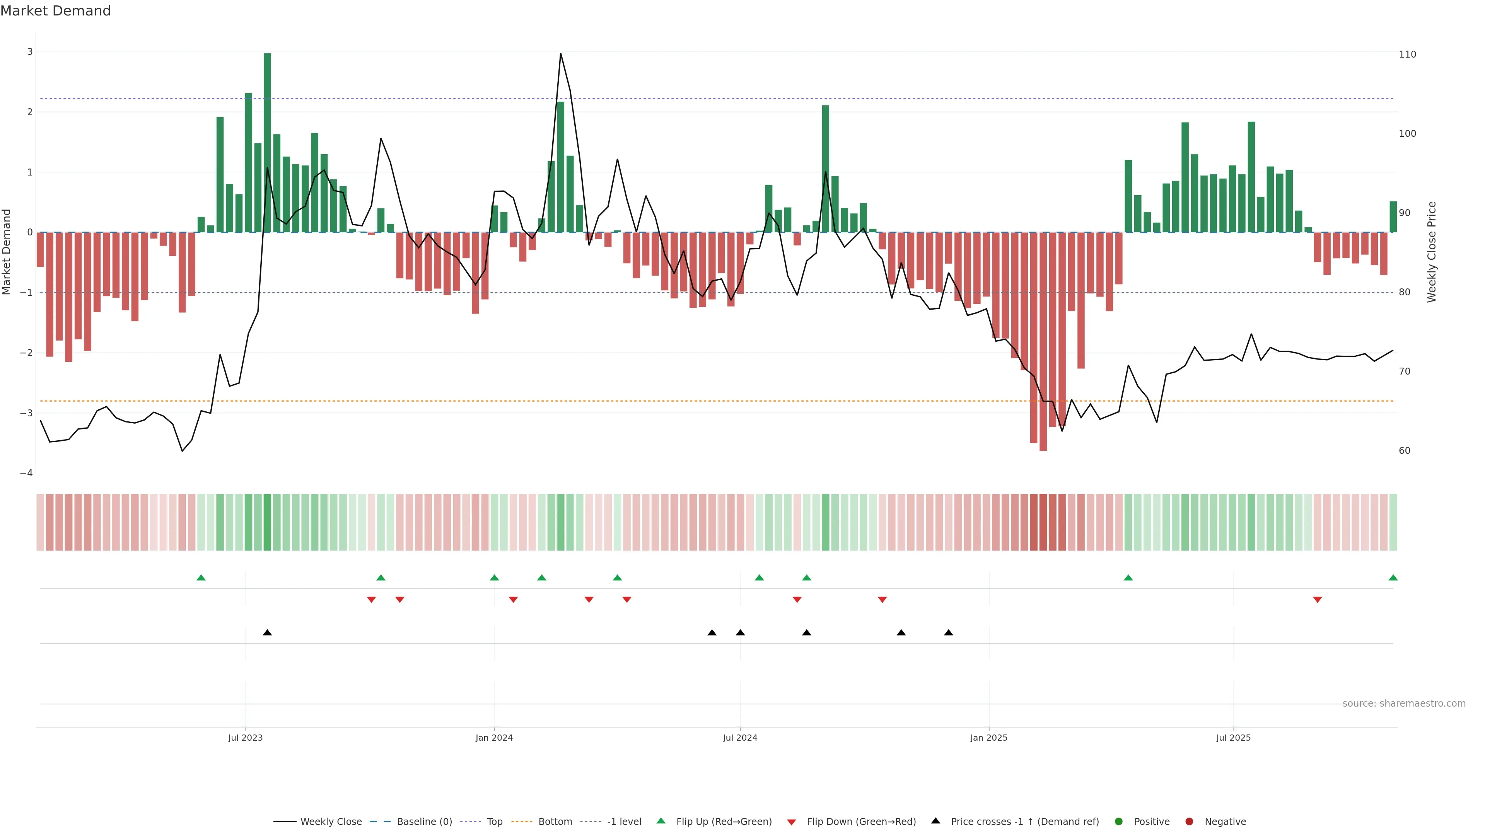1485x835 pixels.
Task: Click the black triangle marker at Jul 2024
Action: click(740, 633)
